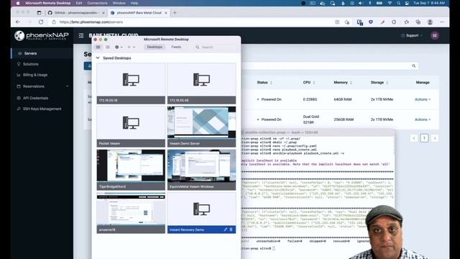Image resolution: width=460 pixels, height=259 pixels.
Task: Open API Credentials sidebar item
Action: (x=35, y=98)
